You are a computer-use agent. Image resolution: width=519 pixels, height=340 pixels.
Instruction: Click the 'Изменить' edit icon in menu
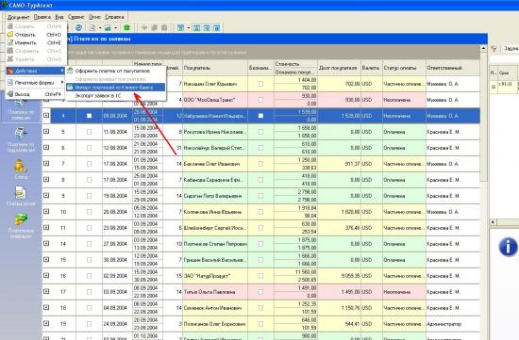[x=10, y=42]
